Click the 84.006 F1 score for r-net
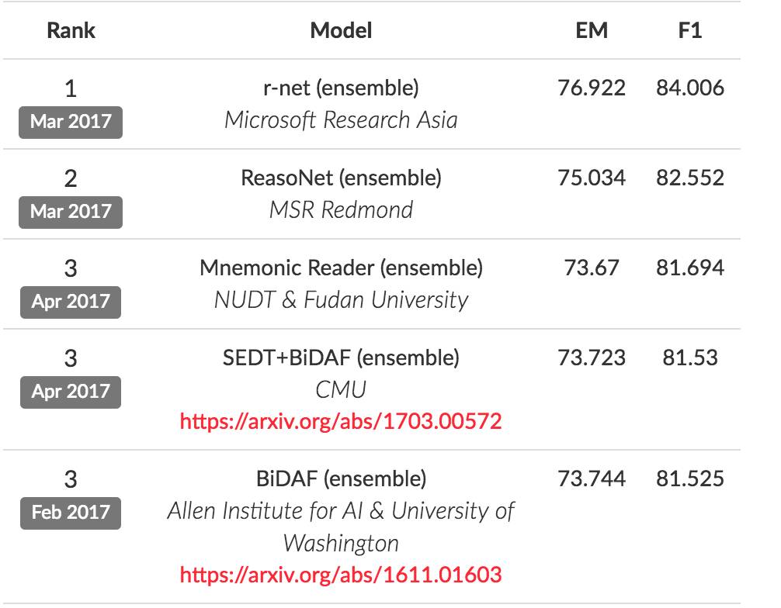 pos(689,88)
